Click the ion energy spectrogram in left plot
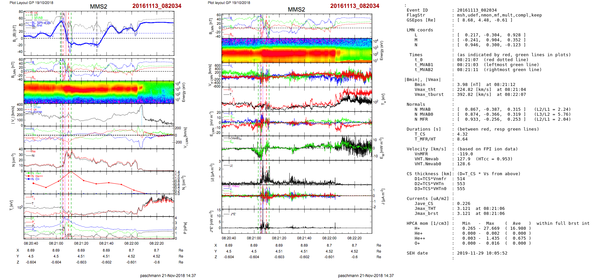This screenshot has width=598, height=278. pyautogui.click(x=99, y=92)
